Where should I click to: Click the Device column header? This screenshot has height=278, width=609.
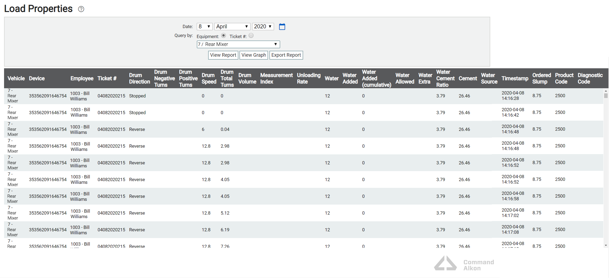pyautogui.click(x=37, y=78)
